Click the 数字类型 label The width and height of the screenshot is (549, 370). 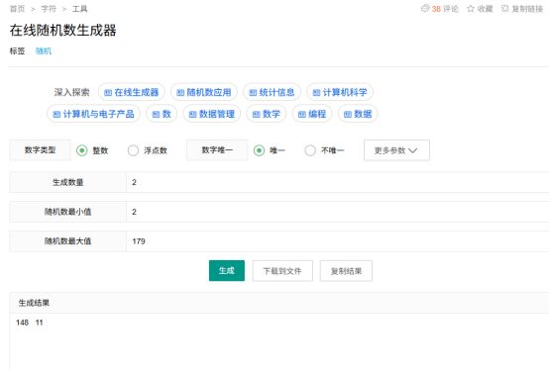coord(41,150)
